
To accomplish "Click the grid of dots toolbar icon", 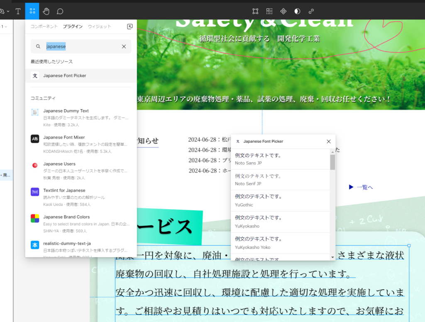I will [x=269, y=11].
